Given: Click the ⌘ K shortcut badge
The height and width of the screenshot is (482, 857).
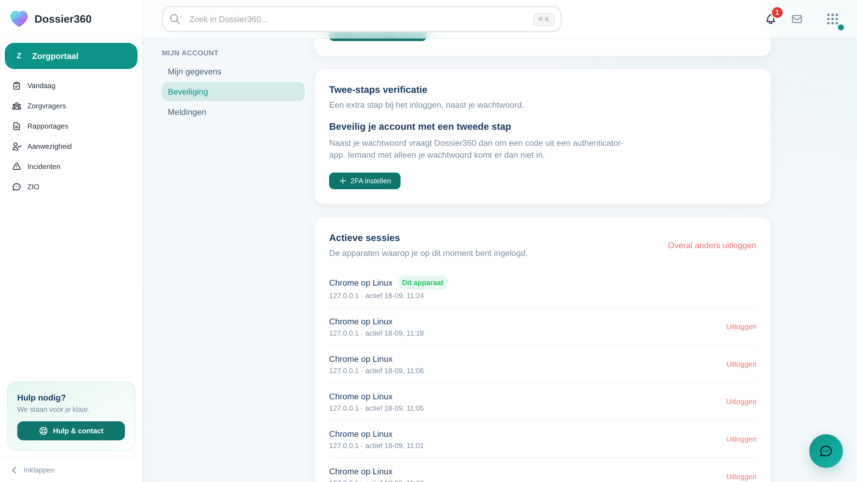Looking at the screenshot, I should pos(544,19).
